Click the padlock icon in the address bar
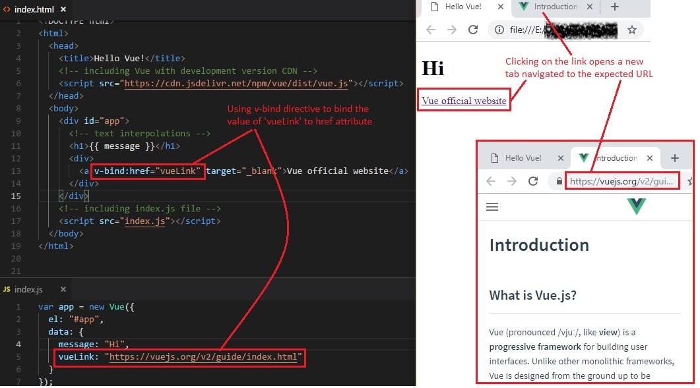700x388 pixels. click(x=560, y=181)
